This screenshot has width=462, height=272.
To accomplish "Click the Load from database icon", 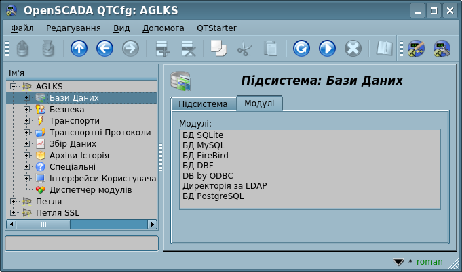I will (x=23, y=49).
